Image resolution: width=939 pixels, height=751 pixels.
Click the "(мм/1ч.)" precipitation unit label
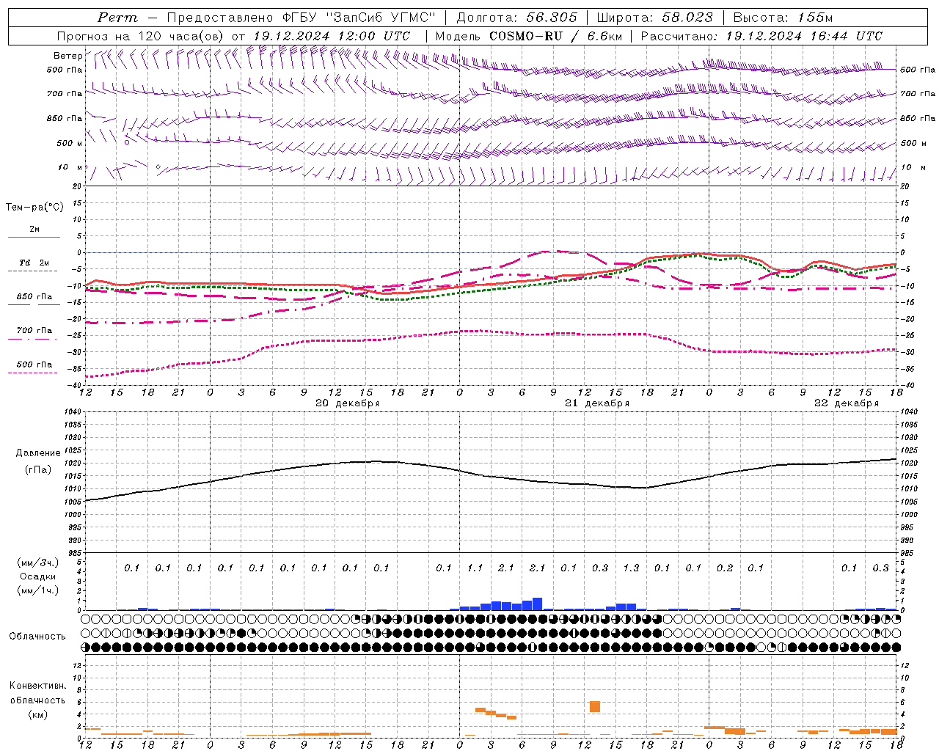[x=37, y=590]
